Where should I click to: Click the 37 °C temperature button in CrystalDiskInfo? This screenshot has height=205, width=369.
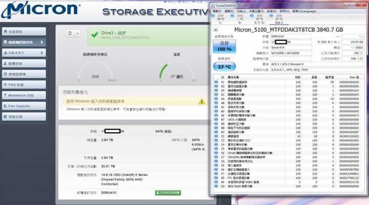pyautogui.click(x=224, y=67)
